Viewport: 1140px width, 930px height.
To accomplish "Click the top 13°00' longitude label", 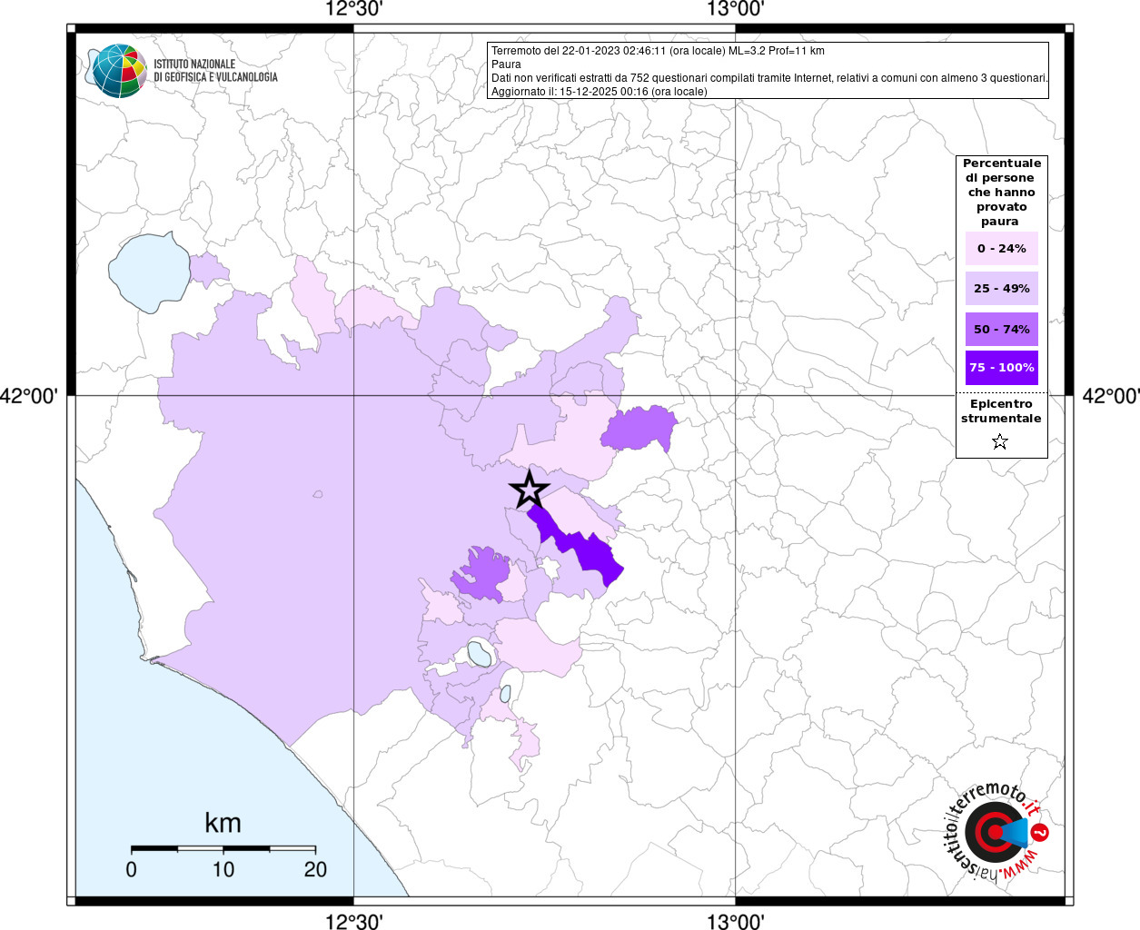I will pos(736,10).
